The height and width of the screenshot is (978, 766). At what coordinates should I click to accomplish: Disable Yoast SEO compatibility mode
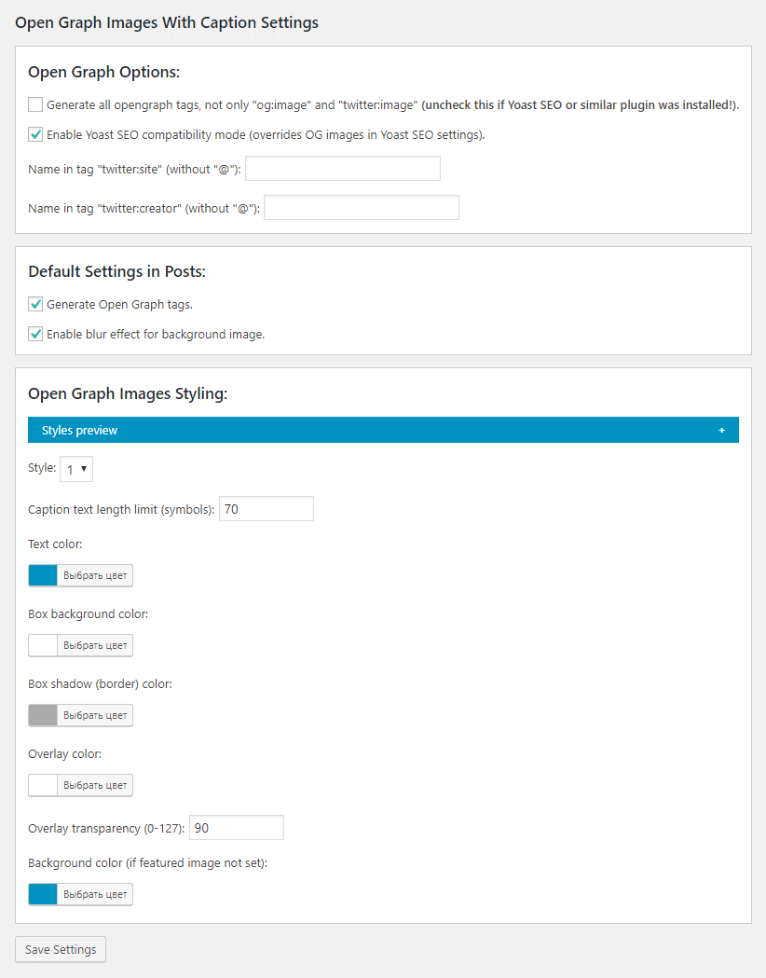(35, 134)
